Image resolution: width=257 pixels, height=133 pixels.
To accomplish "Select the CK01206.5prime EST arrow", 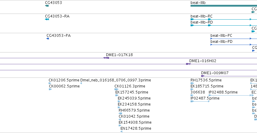I will click(x=50, y=84).
